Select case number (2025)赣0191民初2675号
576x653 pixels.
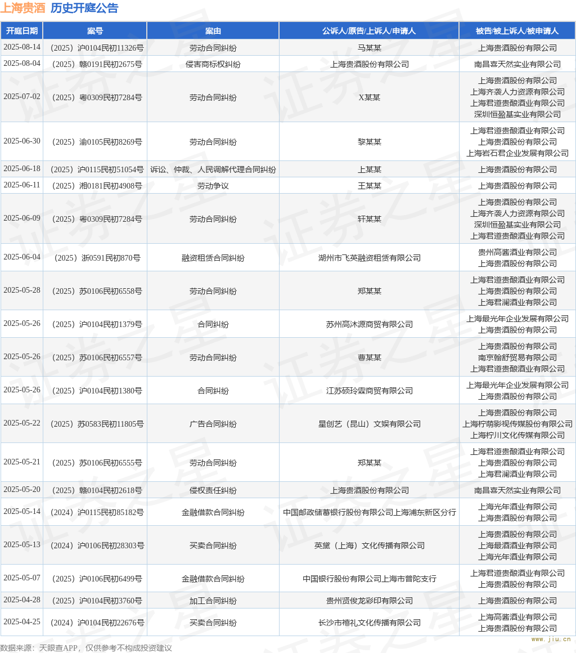coord(97,64)
